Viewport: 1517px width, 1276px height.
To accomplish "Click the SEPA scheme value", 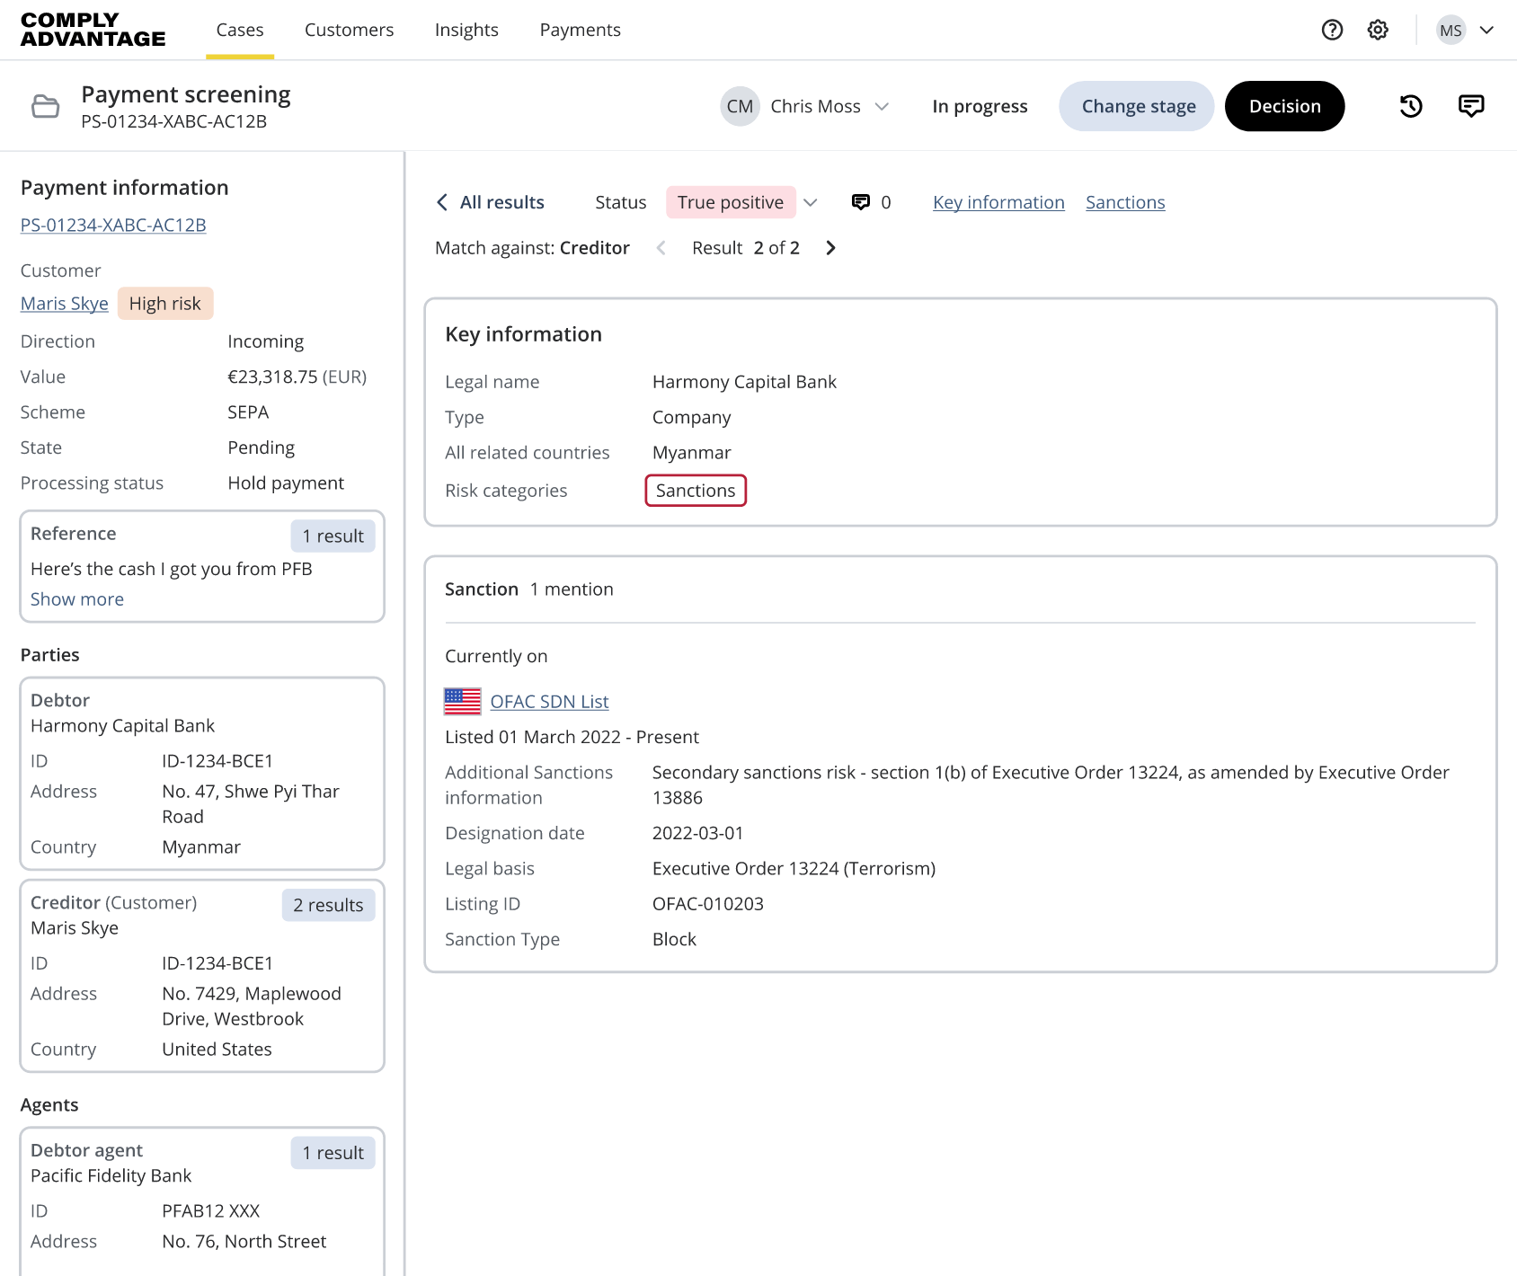I will coord(248,412).
